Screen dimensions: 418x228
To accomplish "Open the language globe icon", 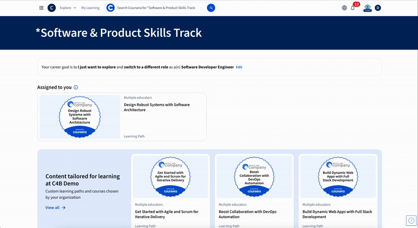I will click(344, 8).
